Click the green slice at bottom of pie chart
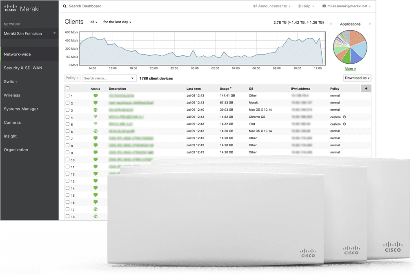The width and height of the screenshot is (418, 275). coord(347,57)
